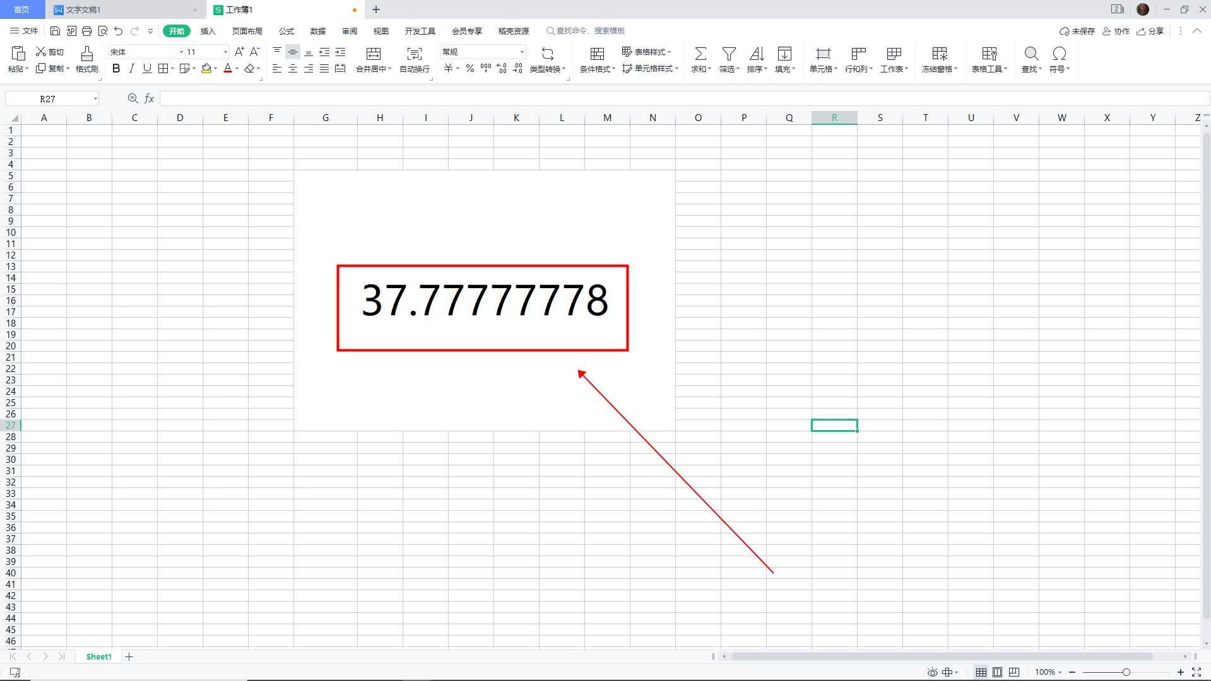Click the Symbol (符号) omega icon
The height and width of the screenshot is (681, 1211).
1059,54
